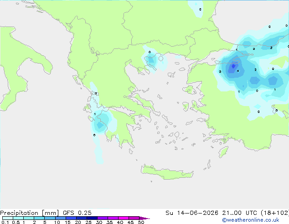289x224 pixels.
Task: Click the 'Precipitation [mm]' title text
Action: point(30,213)
